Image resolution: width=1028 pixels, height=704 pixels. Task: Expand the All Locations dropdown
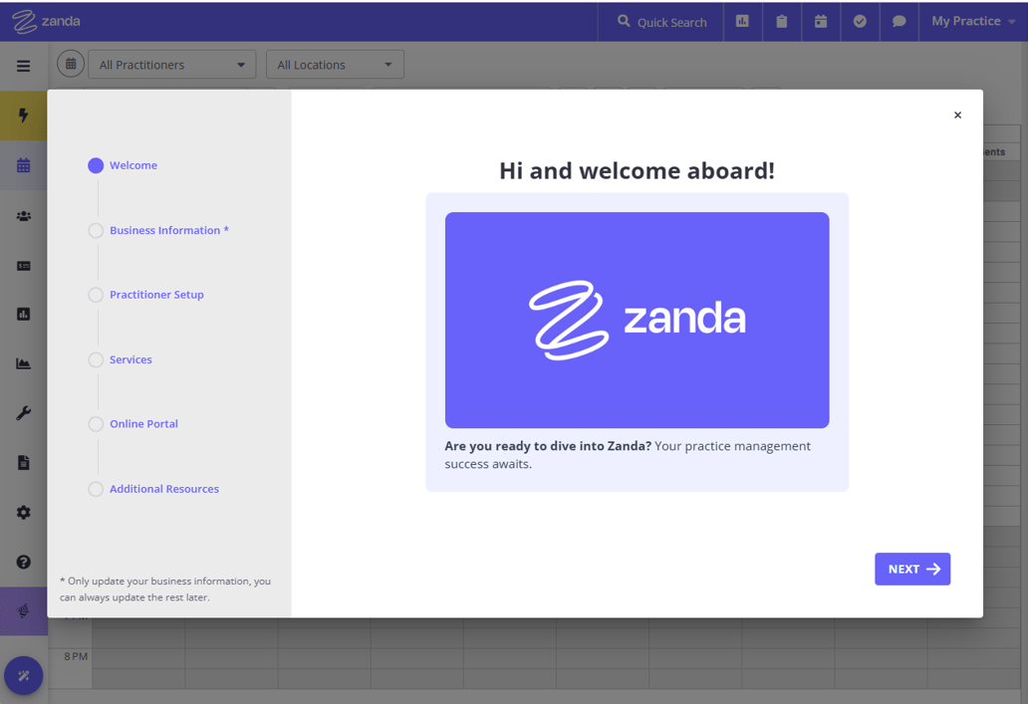[x=335, y=65]
